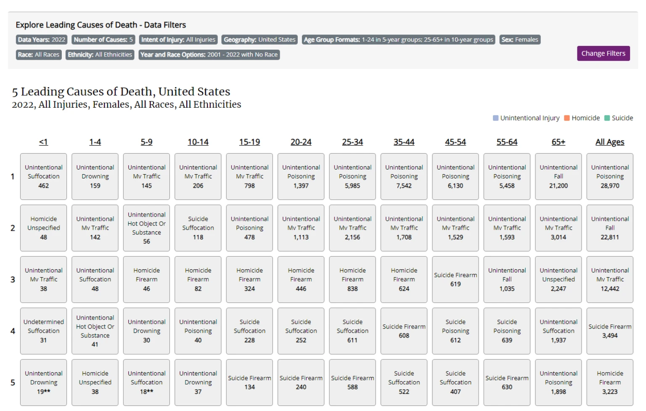Viewport: 646px width, 411px height.
Task: Select the Unintentional Fall 21,200 cell
Action: click(x=559, y=177)
